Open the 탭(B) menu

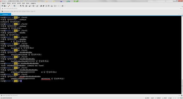[x=23, y=3]
